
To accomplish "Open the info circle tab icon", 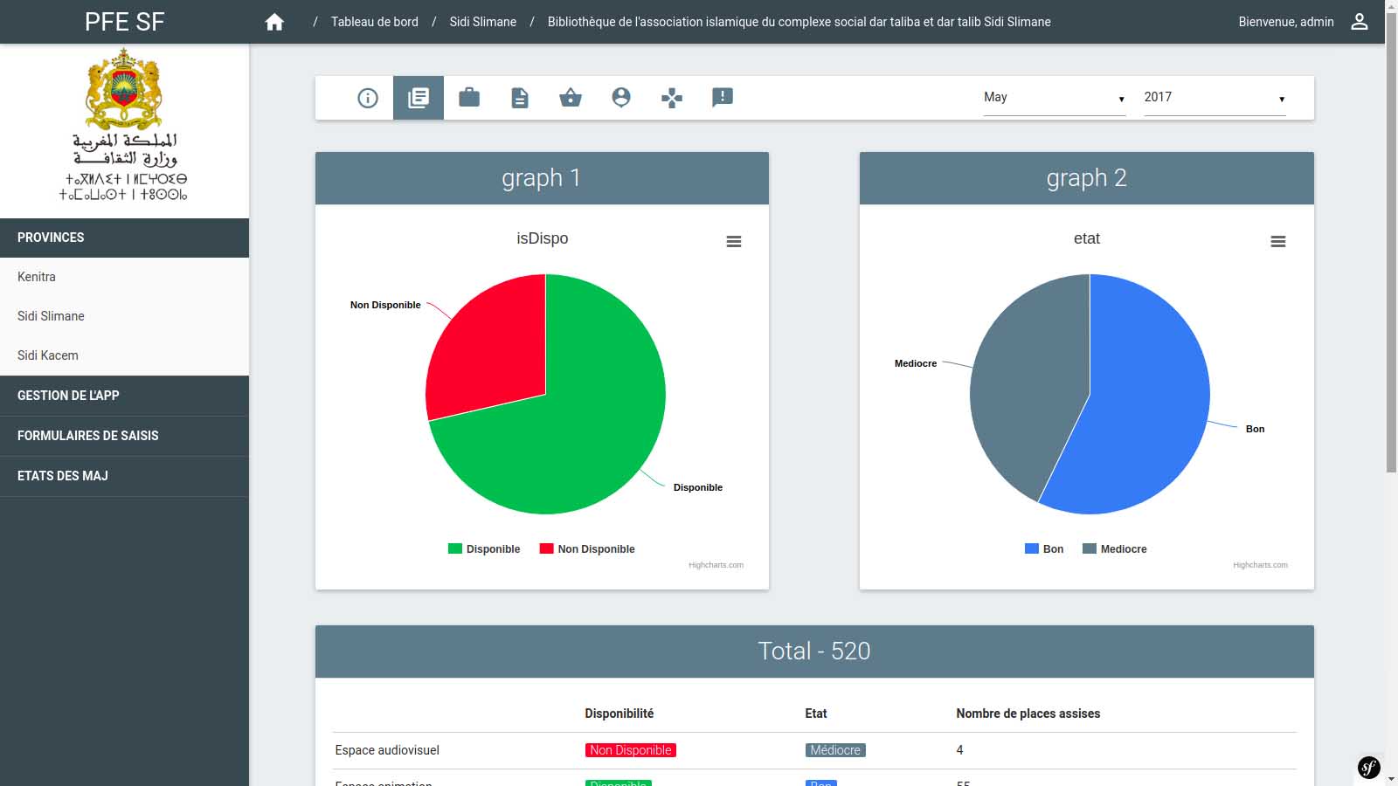I will point(368,98).
